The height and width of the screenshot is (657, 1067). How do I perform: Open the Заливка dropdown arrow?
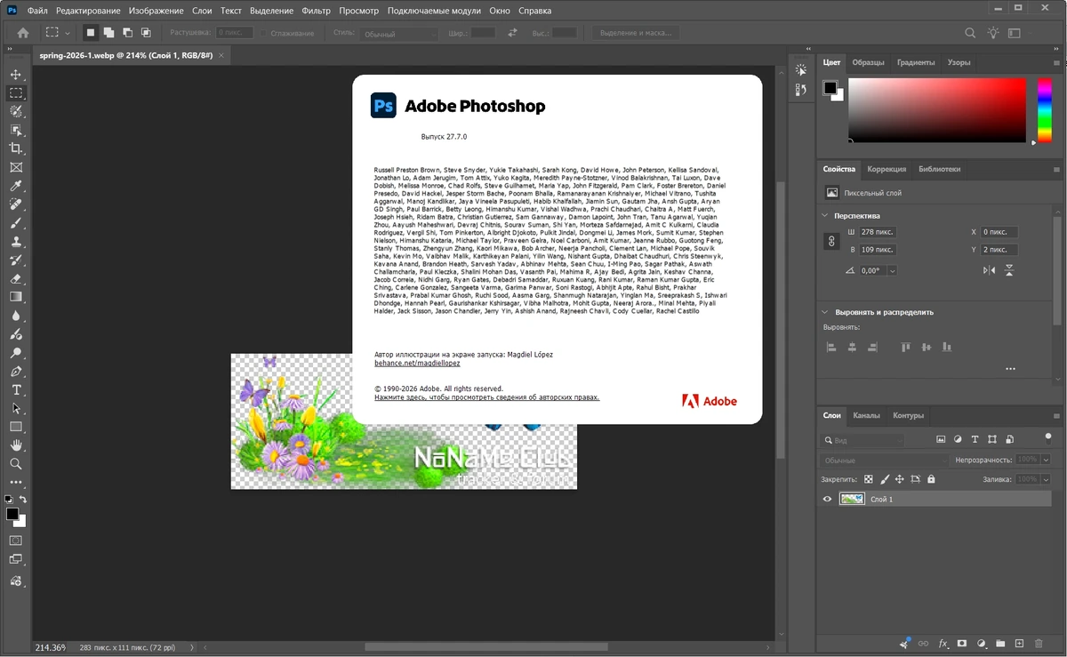pos(1044,479)
